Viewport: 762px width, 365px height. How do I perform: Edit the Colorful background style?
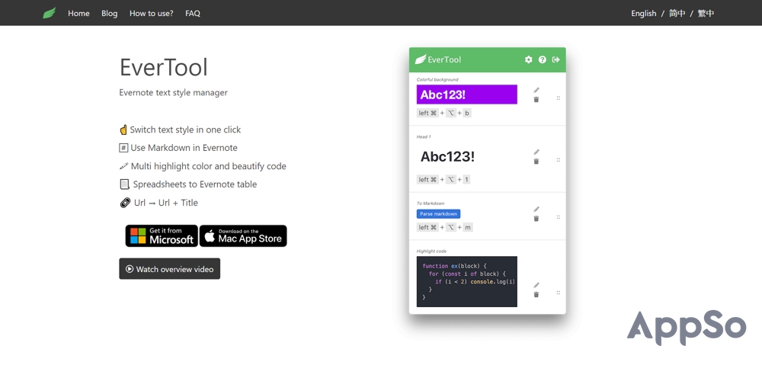tap(536, 90)
